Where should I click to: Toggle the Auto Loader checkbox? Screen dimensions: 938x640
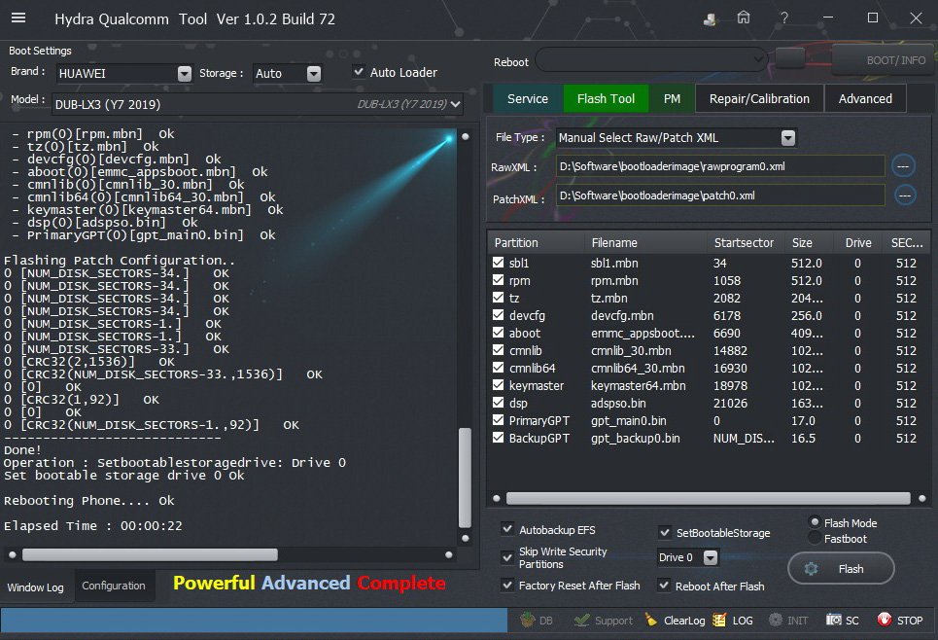coord(359,72)
